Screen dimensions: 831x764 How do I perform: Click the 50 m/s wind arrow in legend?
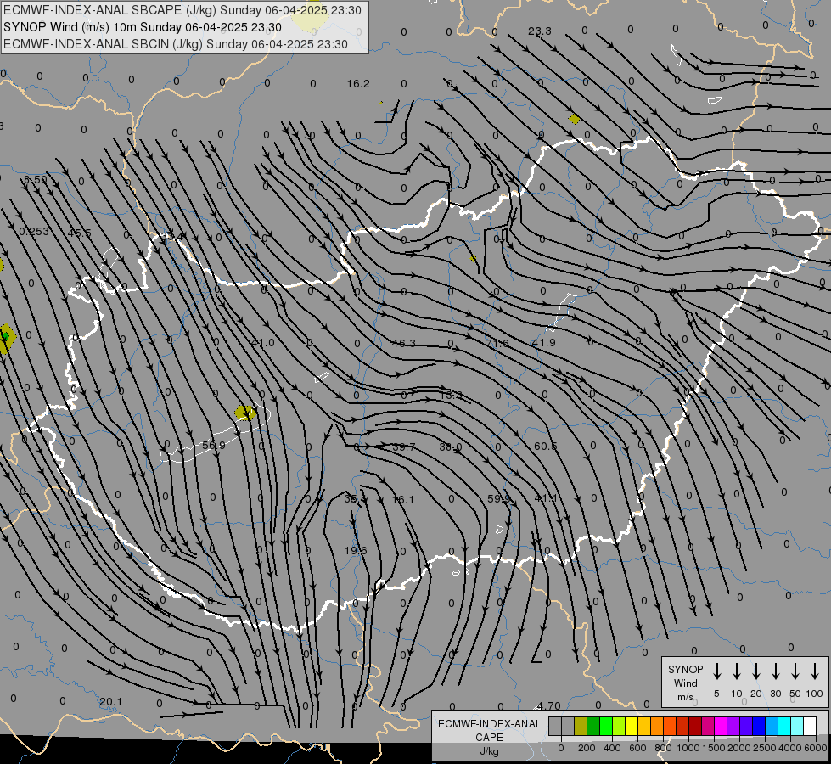click(795, 671)
